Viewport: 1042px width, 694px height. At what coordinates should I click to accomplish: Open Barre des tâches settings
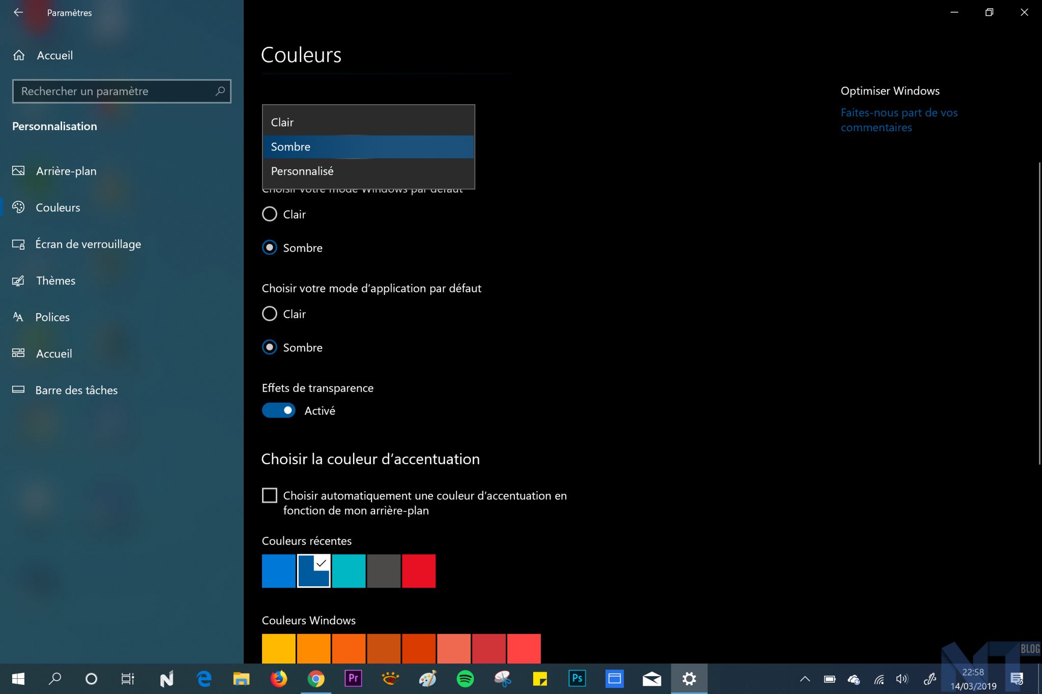[x=76, y=390]
